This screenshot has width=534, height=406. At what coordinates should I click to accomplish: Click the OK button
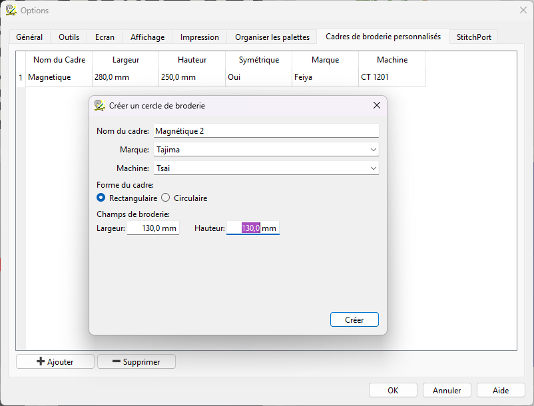tap(393, 391)
